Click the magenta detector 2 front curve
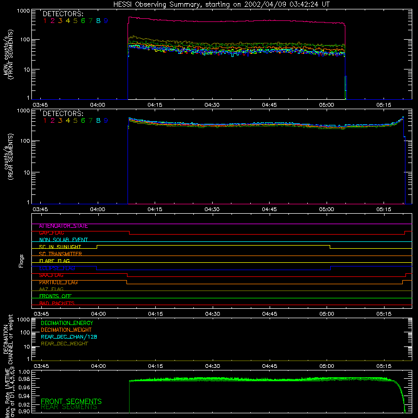The height and width of the screenshot is (418, 418). tap(236, 21)
